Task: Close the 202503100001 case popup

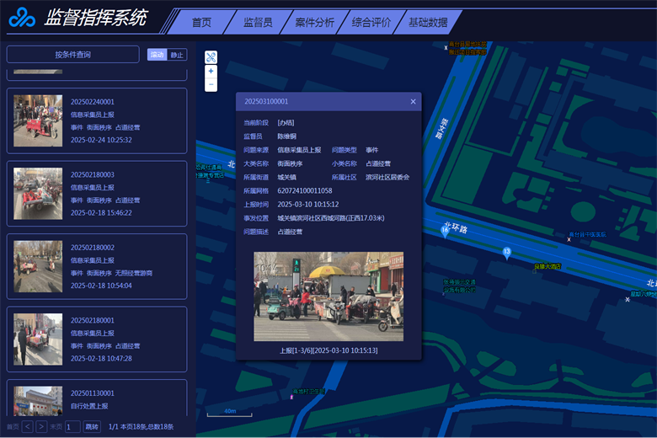Action: click(413, 102)
